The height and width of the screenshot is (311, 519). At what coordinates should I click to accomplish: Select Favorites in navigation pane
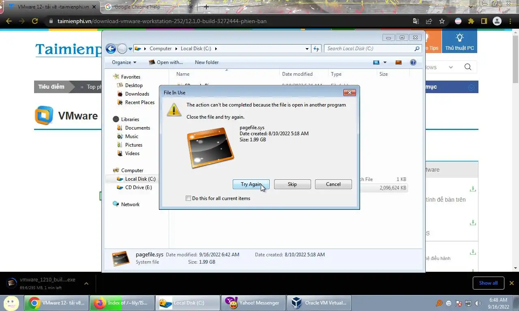click(131, 77)
